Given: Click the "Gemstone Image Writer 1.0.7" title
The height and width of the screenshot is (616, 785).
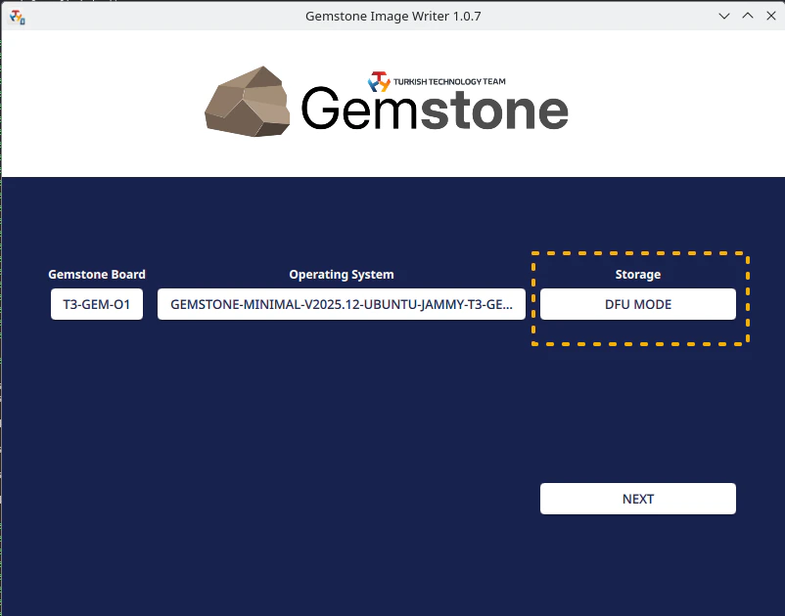Looking at the screenshot, I should (x=393, y=17).
